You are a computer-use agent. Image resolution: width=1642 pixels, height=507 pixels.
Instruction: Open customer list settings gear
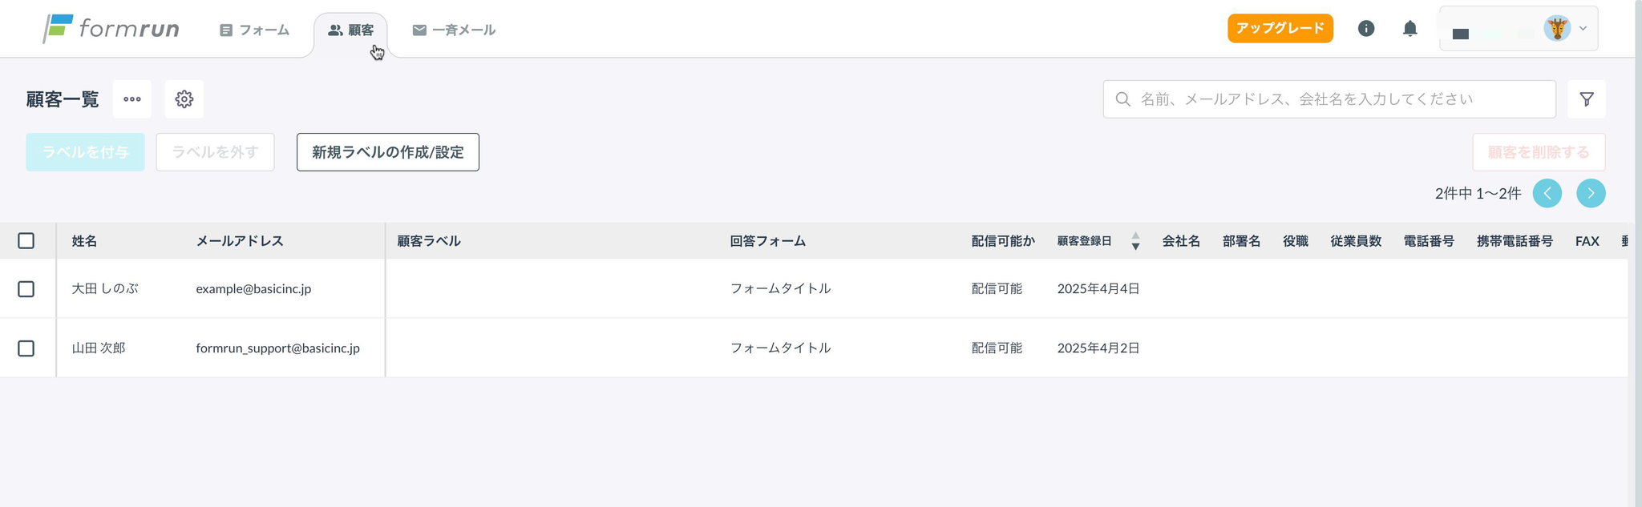[x=184, y=99]
